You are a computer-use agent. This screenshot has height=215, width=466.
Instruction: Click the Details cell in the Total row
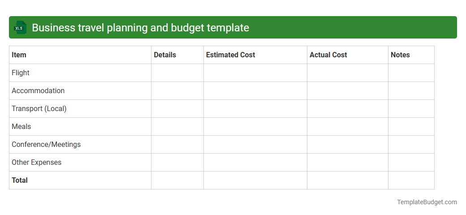(x=177, y=180)
